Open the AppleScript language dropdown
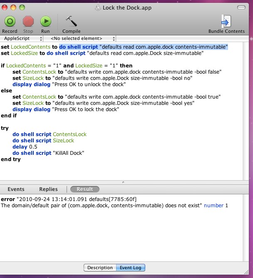 click(22, 38)
